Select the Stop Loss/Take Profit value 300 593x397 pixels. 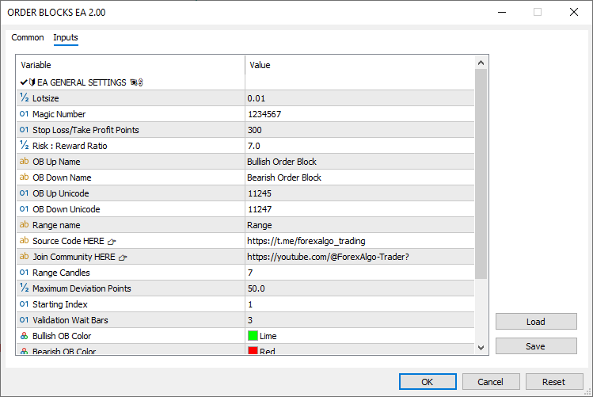tap(255, 130)
